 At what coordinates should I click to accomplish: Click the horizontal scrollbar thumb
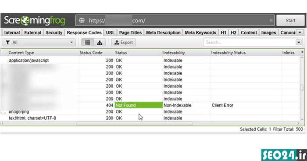coord(135,123)
